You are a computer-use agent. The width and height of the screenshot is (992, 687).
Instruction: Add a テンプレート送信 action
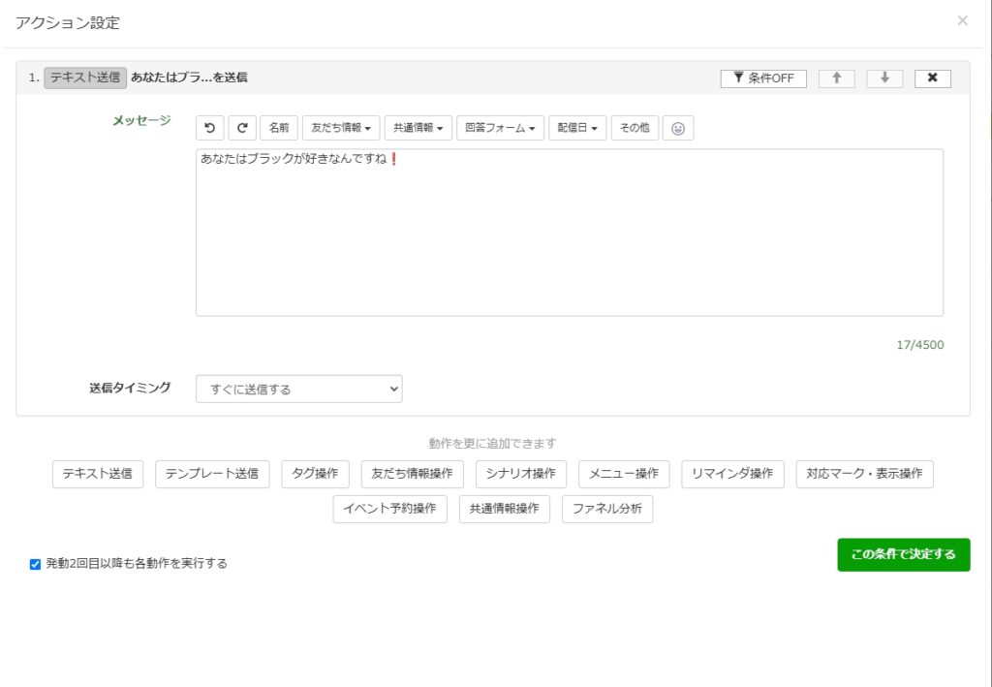(212, 474)
